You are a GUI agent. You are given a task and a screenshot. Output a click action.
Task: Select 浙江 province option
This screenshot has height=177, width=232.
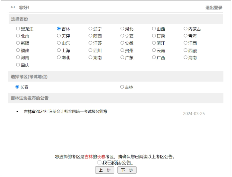point(154,43)
